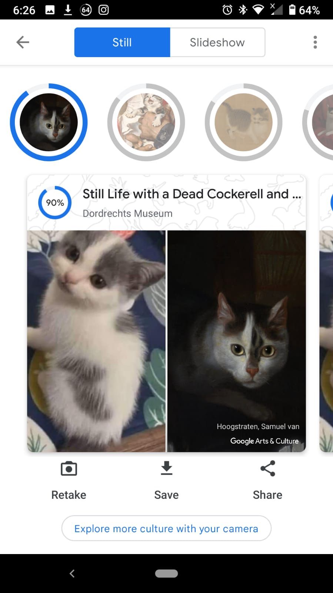Image resolution: width=333 pixels, height=593 pixels.
Task: Switch to the Slideshow tab
Action: coord(217,42)
